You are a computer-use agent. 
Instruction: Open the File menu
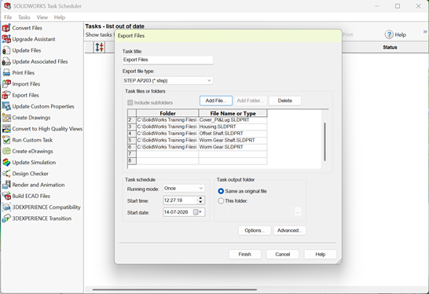coord(8,17)
